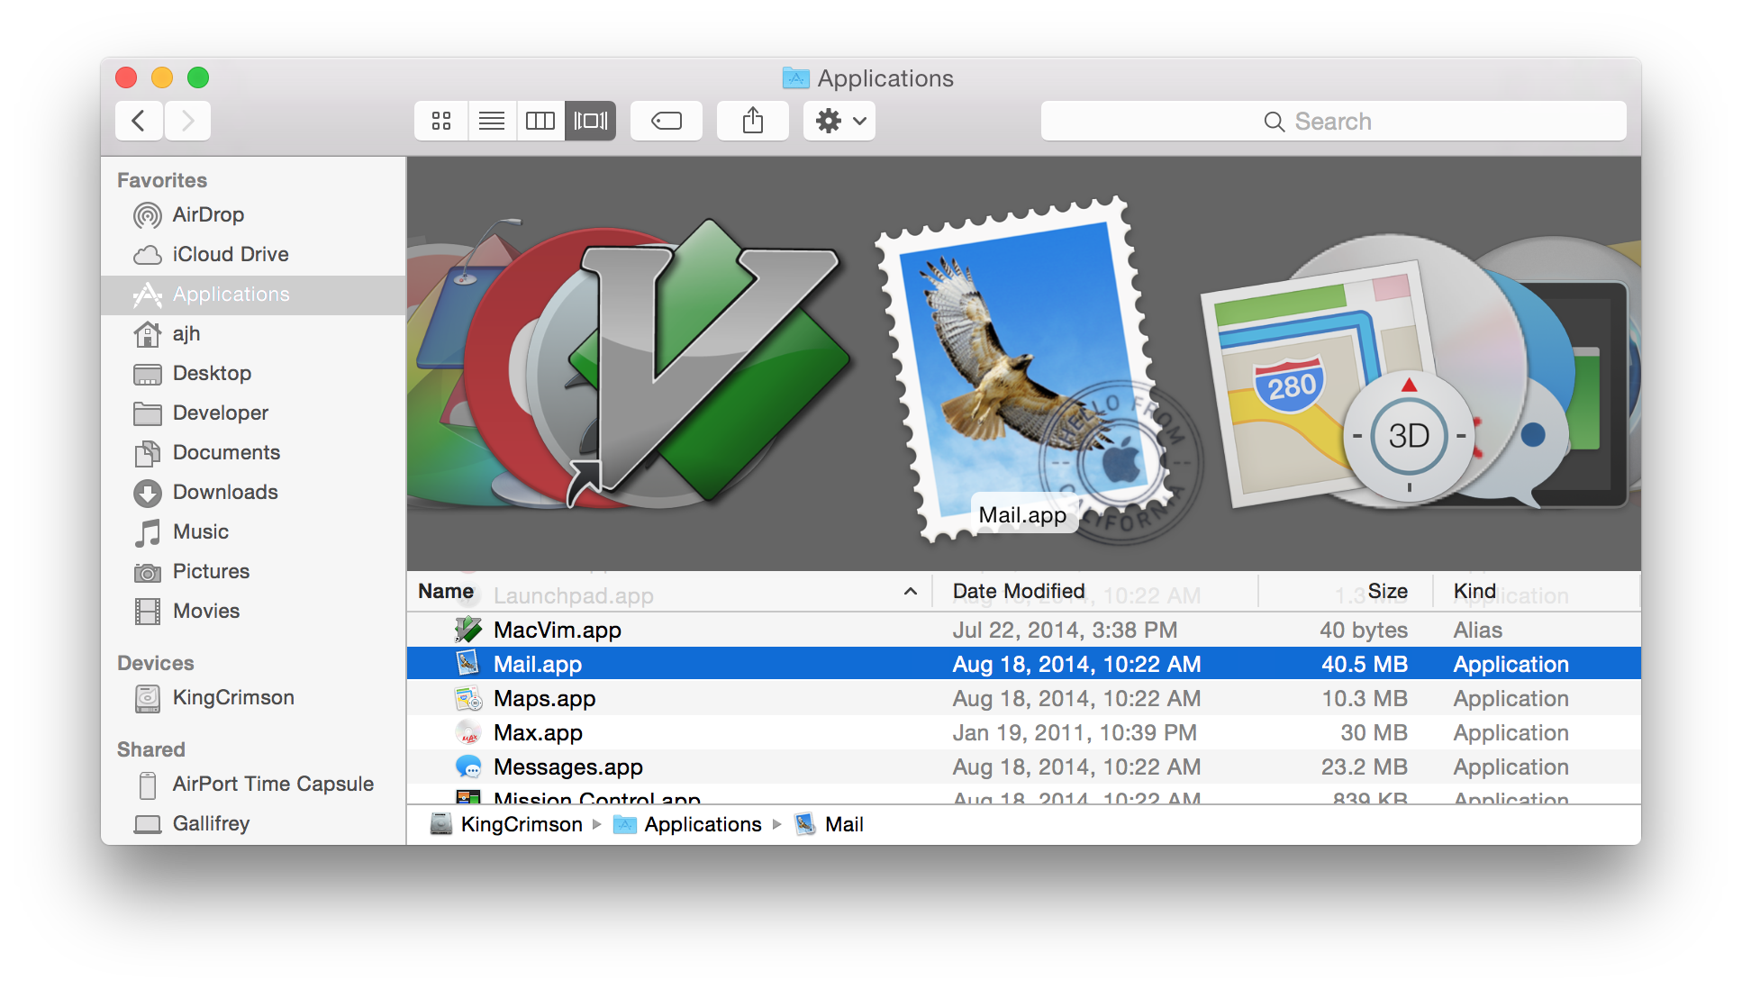Viewport: 1742px width, 989px height.
Task: Click the Search field
Action: pos(1333,121)
